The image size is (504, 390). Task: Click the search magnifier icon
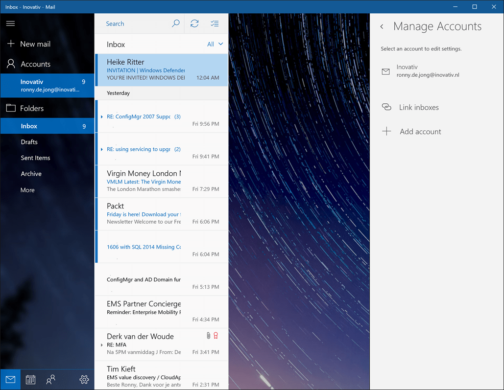(x=175, y=23)
